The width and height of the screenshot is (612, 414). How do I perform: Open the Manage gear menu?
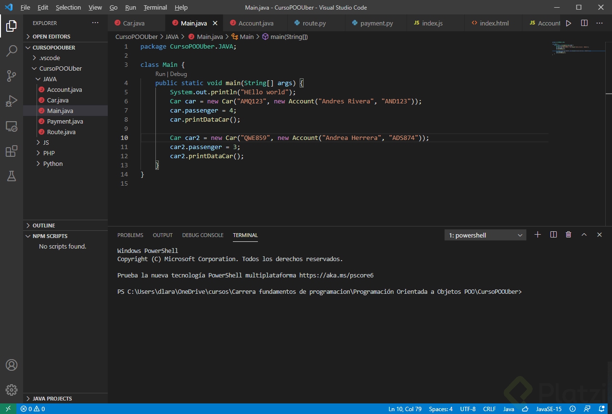tap(12, 389)
